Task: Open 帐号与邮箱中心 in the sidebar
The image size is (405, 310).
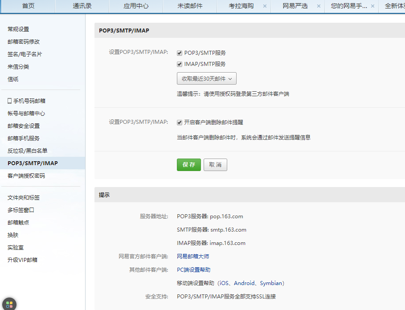Action: pos(26,113)
